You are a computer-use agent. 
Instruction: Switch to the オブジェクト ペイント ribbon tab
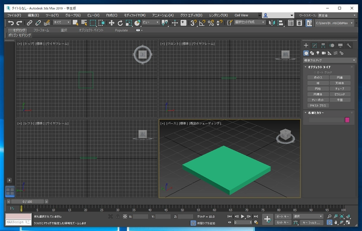click(x=91, y=30)
